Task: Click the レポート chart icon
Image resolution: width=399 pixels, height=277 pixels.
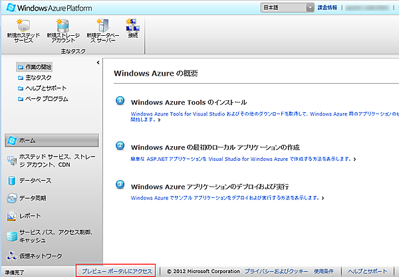Action: pyautogui.click(x=12, y=216)
